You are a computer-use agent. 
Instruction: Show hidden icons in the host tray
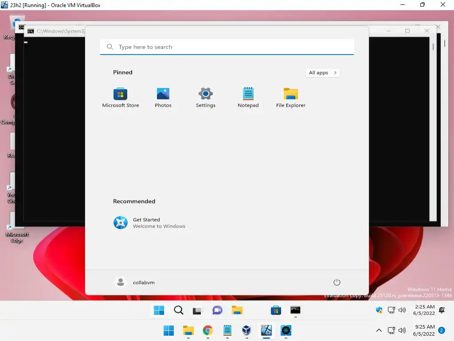coord(379,330)
